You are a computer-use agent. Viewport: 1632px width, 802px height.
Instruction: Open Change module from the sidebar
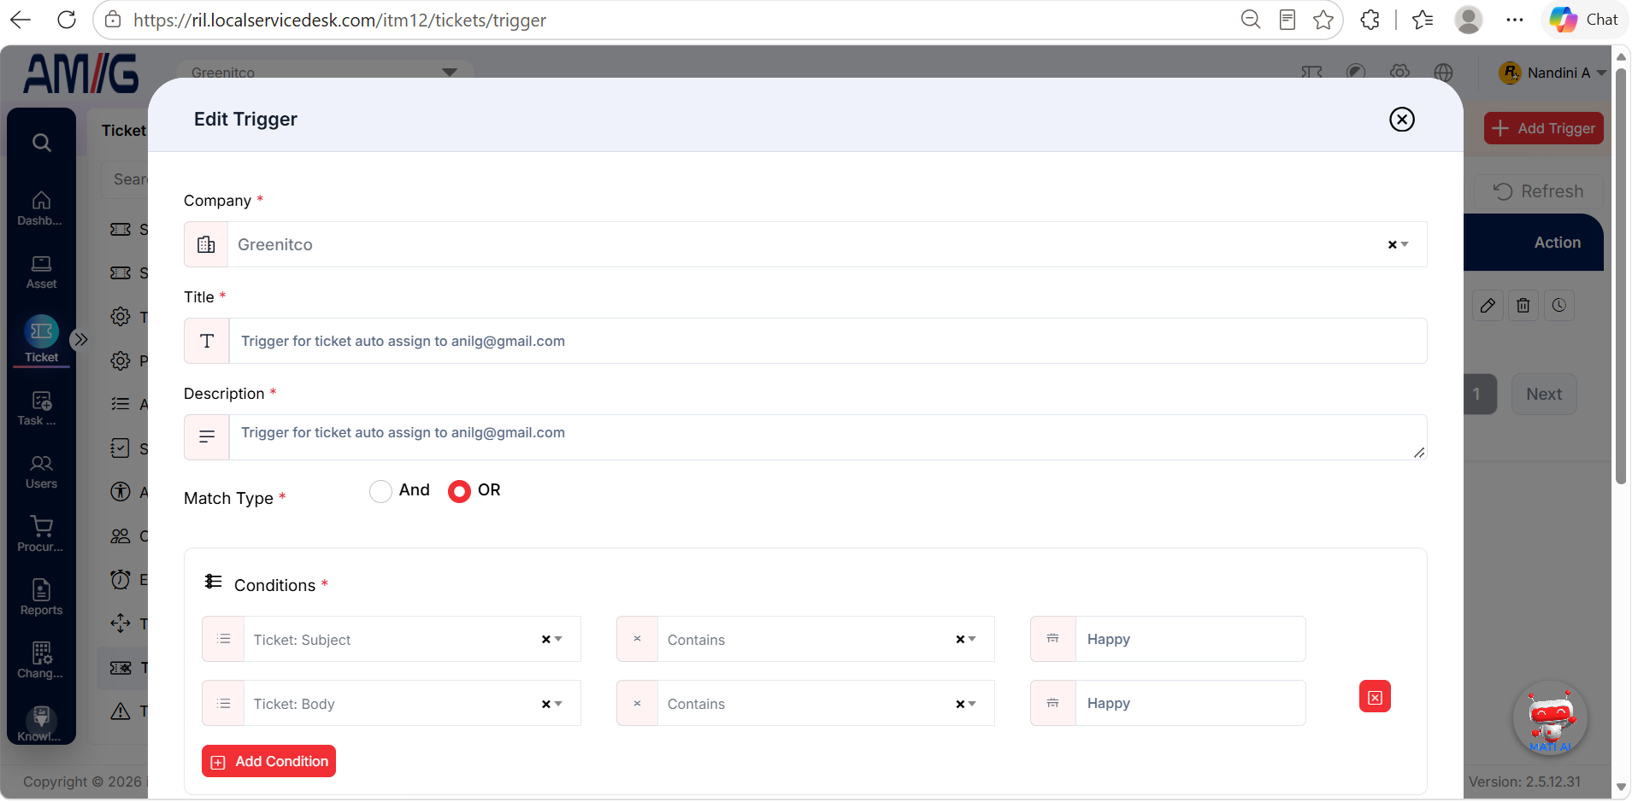click(41, 661)
